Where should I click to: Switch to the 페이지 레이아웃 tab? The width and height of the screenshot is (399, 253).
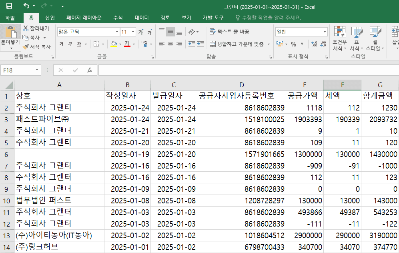tap(84, 18)
